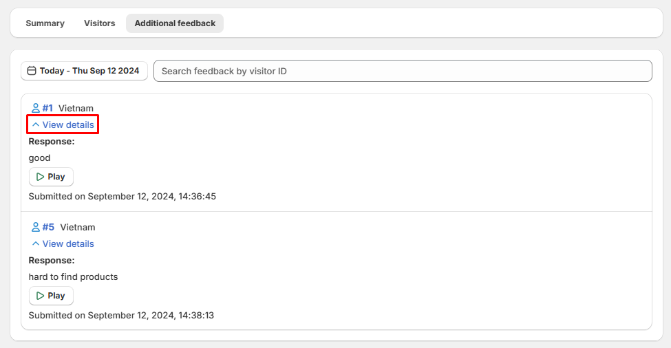
Task: Click the play triangle icon under response "good"
Action: (x=40, y=177)
